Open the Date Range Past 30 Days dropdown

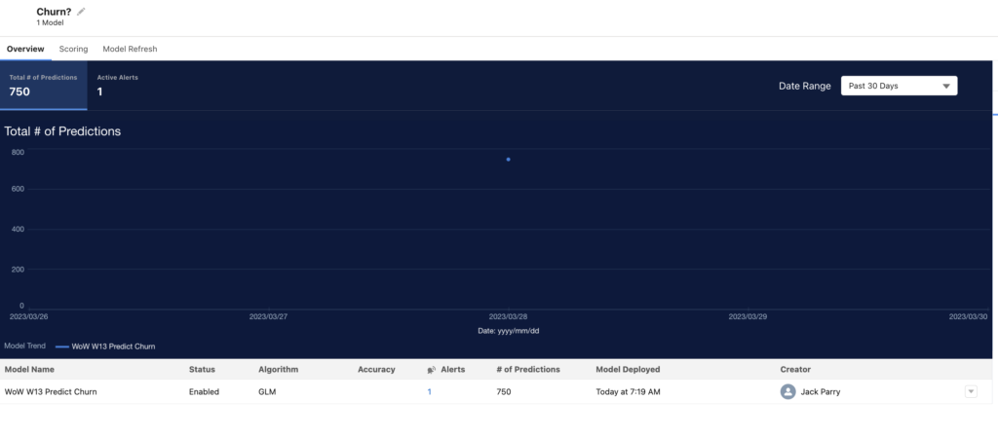click(x=899, y=86)
